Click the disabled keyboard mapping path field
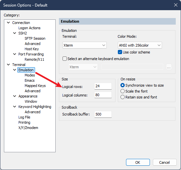The height and width of the screenshot is (170, 181). pyautogui.click(x=132, y=67)
